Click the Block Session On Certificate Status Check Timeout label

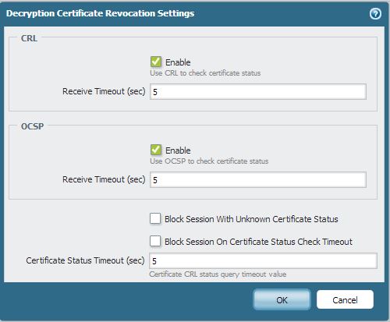tap(258, 242)
